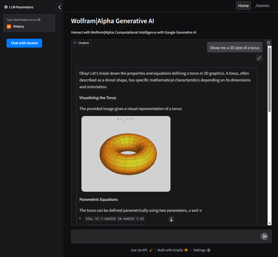This screenshot has height=257, width=278.
Task: Click the Built with Gradio footer link
Action: 170,250
